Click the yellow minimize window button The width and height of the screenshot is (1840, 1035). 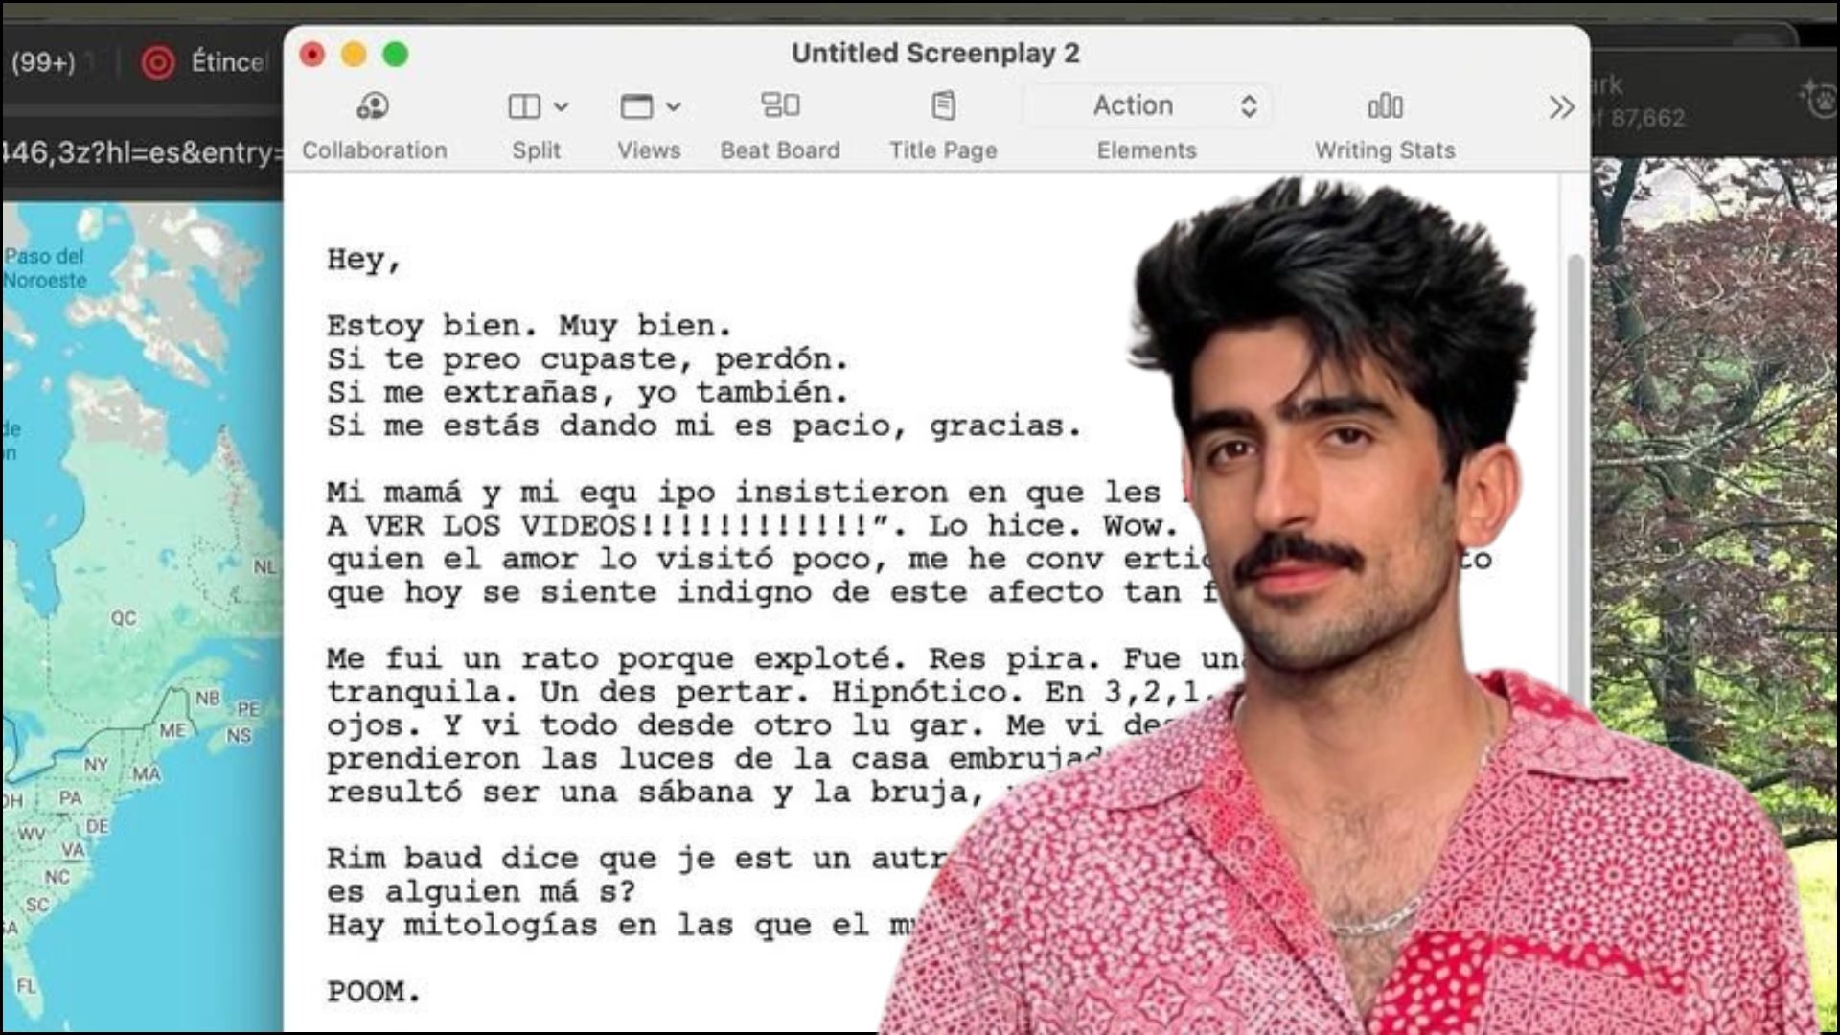pos(354,55)
